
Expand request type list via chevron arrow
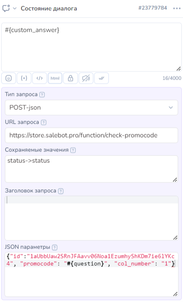[171, 107]
